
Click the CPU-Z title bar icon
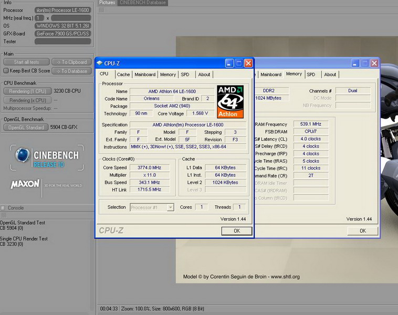(100, 63)
